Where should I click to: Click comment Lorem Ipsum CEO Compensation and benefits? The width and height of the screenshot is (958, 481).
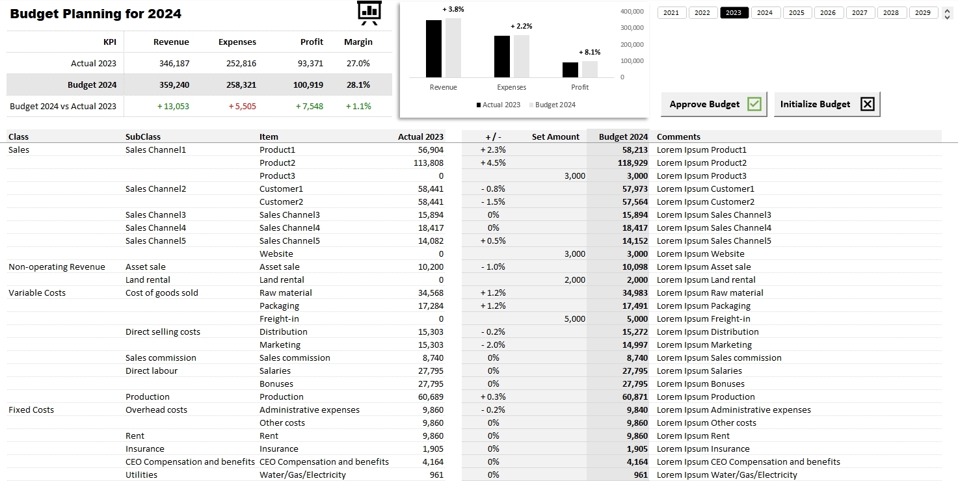point(748,461)
